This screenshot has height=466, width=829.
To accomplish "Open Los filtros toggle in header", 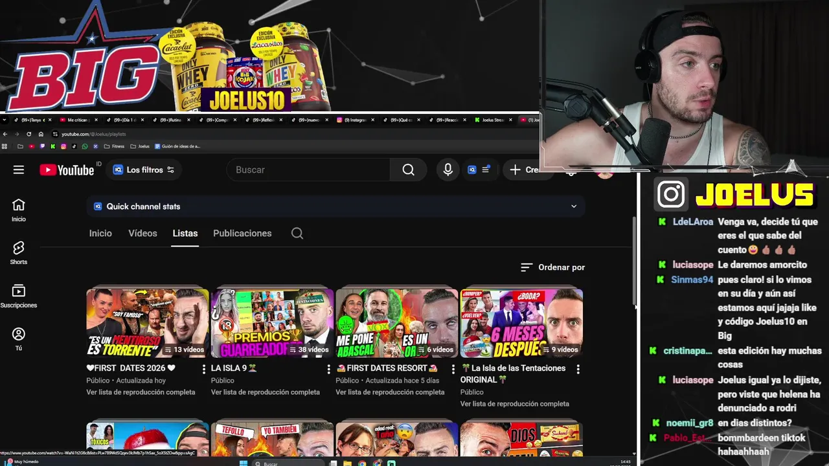I will click(144, 170).
